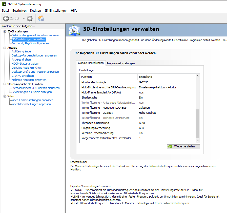This screenshot has width=227, height=213.
Task: Open Stereoskopische 3D-Funktion einrichten
Action: 36,88
